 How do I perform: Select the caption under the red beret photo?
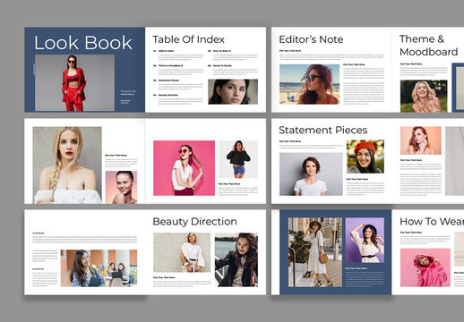[365, 187]
